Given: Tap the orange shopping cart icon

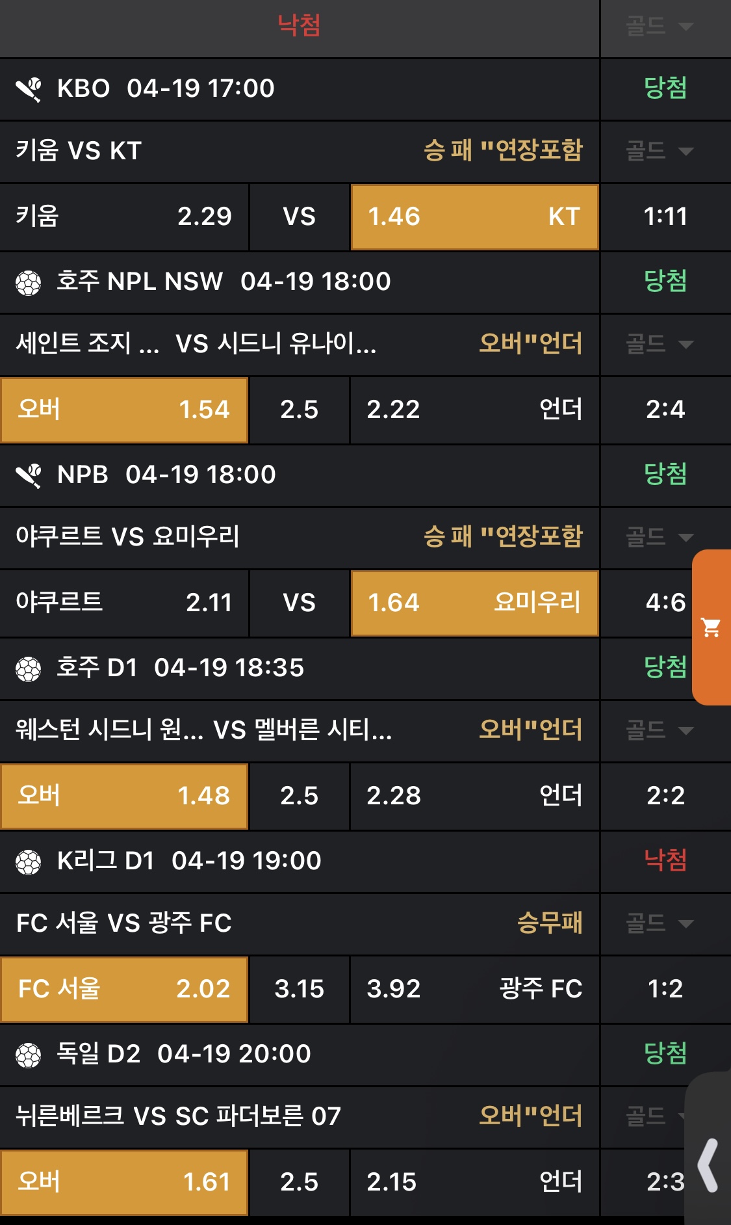Looking at the screenshot, I should click(x=711, y=627).
